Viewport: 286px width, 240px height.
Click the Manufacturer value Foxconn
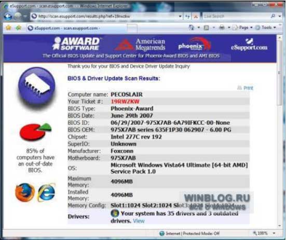(x=122, y=151)
